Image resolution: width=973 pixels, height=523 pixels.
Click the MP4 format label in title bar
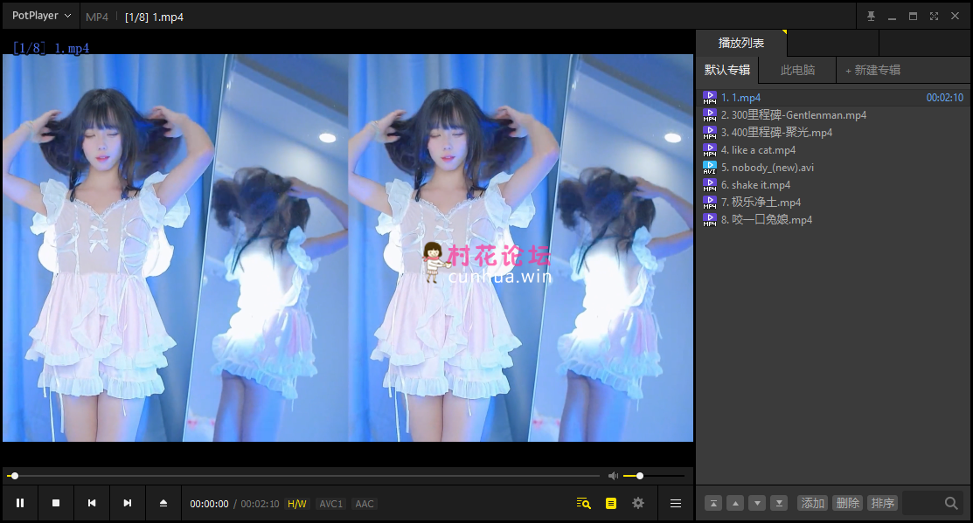click(x=97, y=17)
